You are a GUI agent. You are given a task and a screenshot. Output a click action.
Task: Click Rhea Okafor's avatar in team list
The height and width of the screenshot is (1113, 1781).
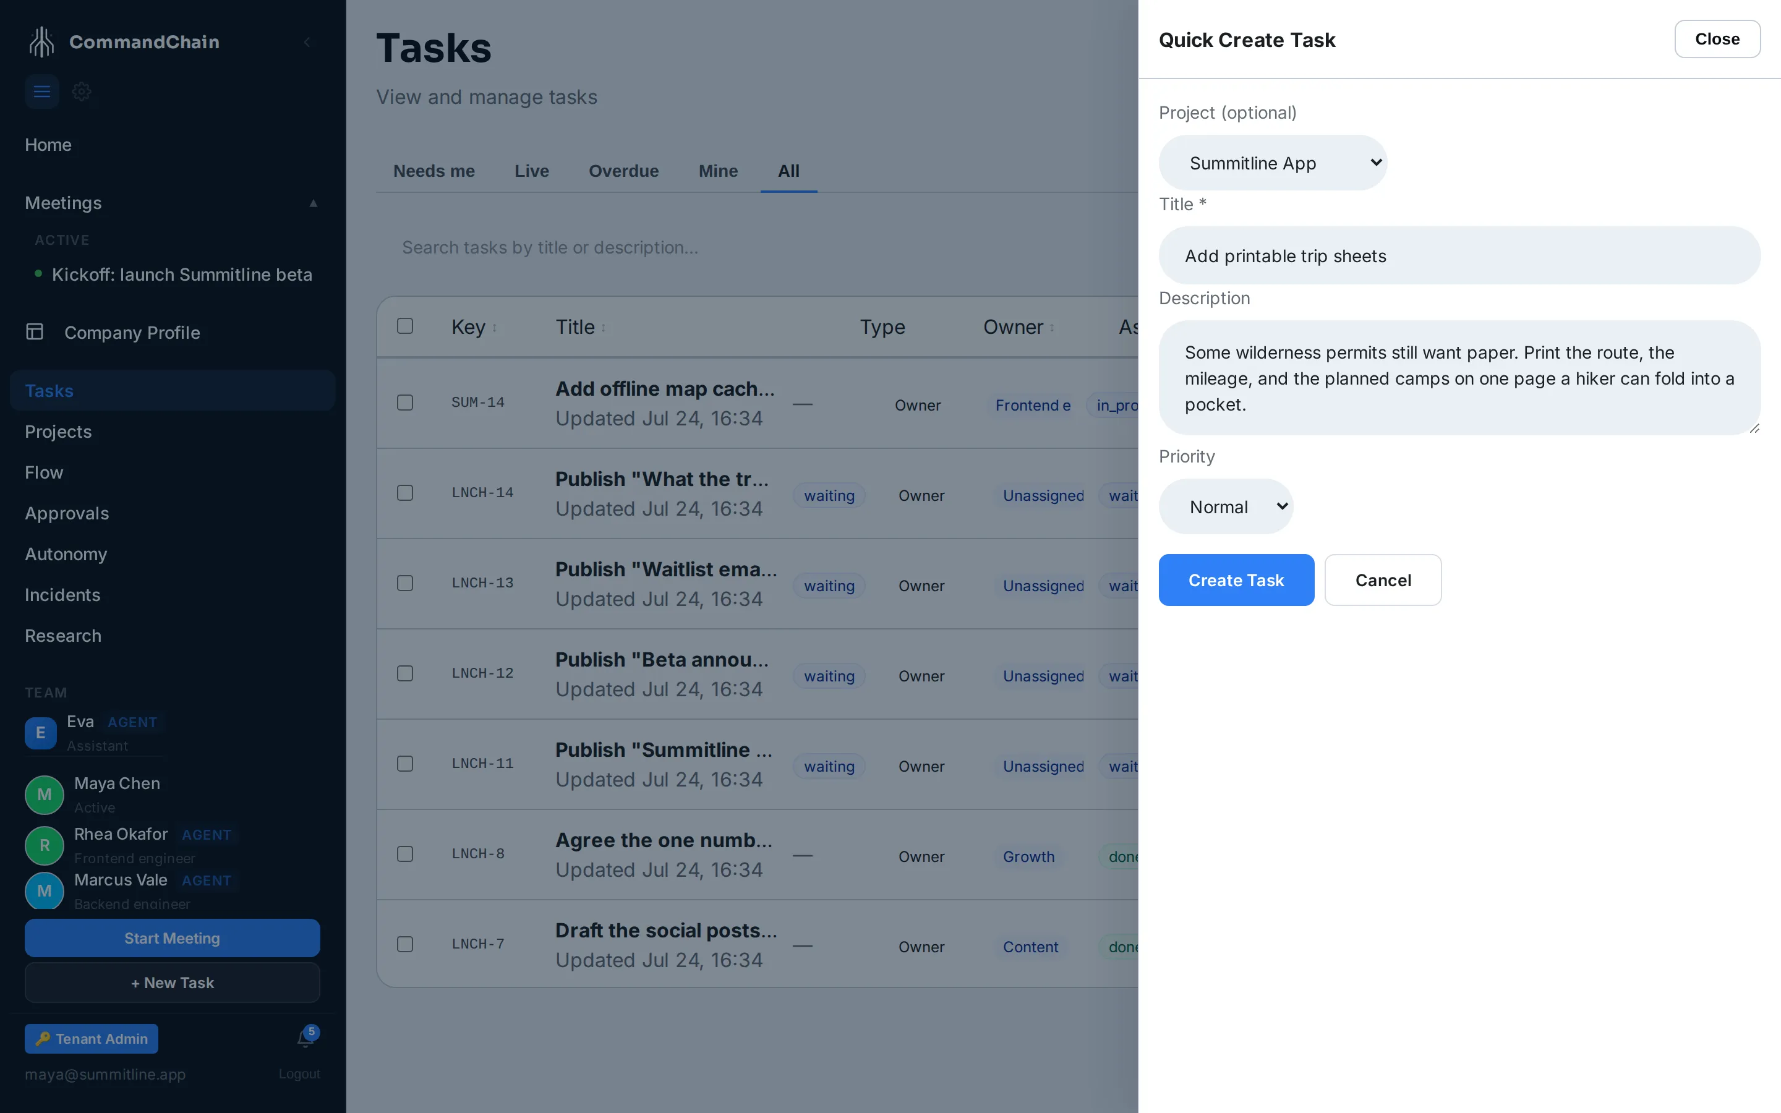coord(44,845)
